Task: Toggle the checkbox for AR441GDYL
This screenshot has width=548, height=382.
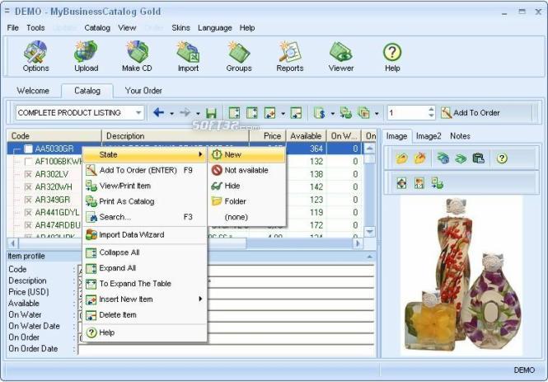Action: 28,213
